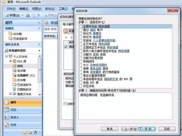
Task: Click the 下一步 next button
Action: coord(147,129)
